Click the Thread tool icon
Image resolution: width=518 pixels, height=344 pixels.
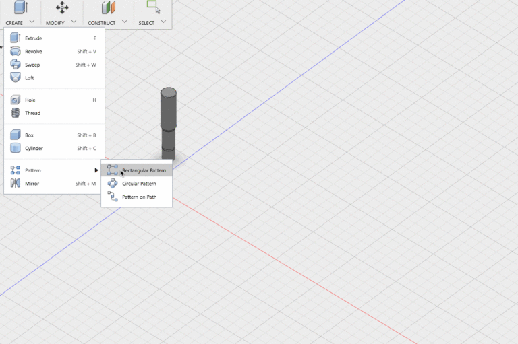(16, 113)
